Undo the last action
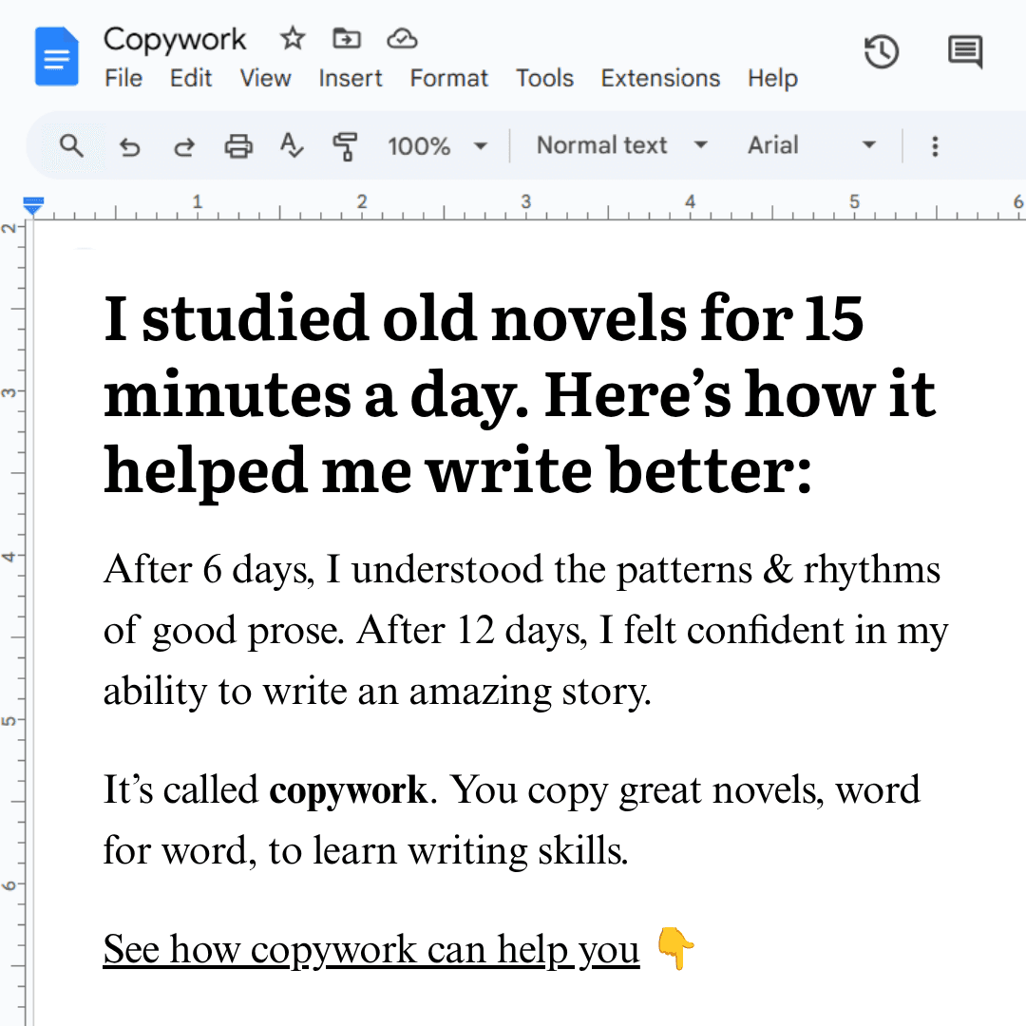 point(129,146)
